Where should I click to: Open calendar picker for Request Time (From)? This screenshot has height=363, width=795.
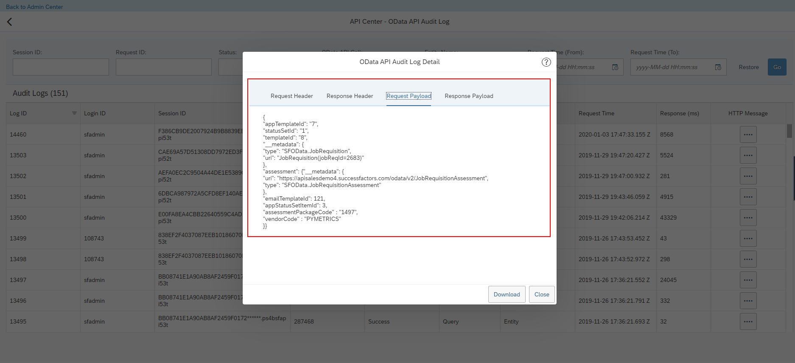[x=615, y=67]
